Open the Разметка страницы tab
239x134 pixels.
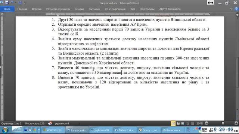[58, 9]
